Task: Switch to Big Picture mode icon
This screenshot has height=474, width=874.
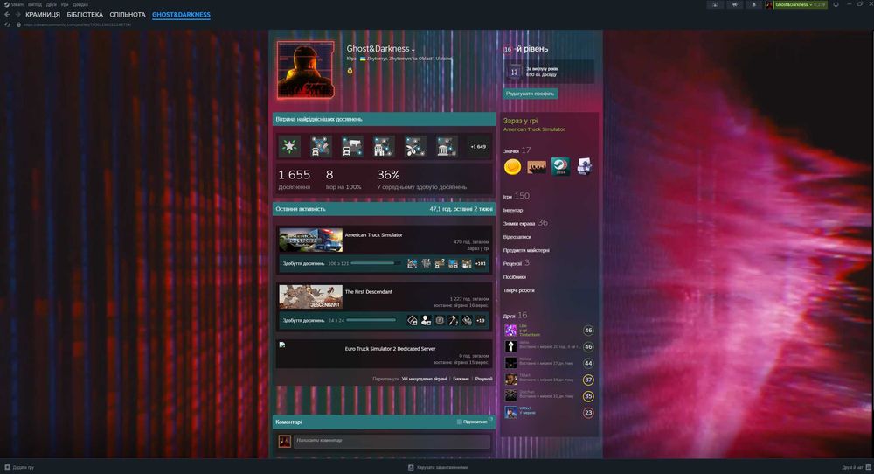Action: (836, 4)
